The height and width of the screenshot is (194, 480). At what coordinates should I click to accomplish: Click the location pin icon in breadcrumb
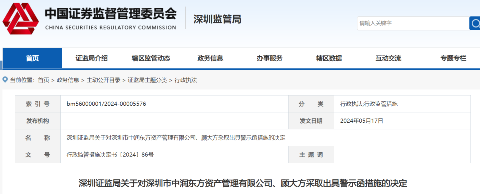5,80
